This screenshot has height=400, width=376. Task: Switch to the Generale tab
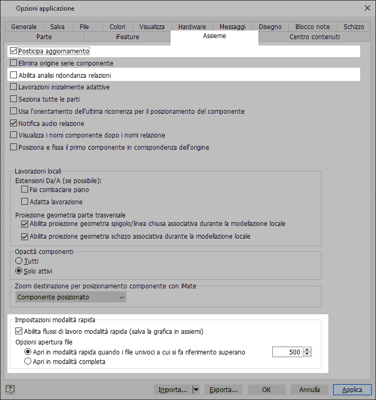[x=24, y=27]
